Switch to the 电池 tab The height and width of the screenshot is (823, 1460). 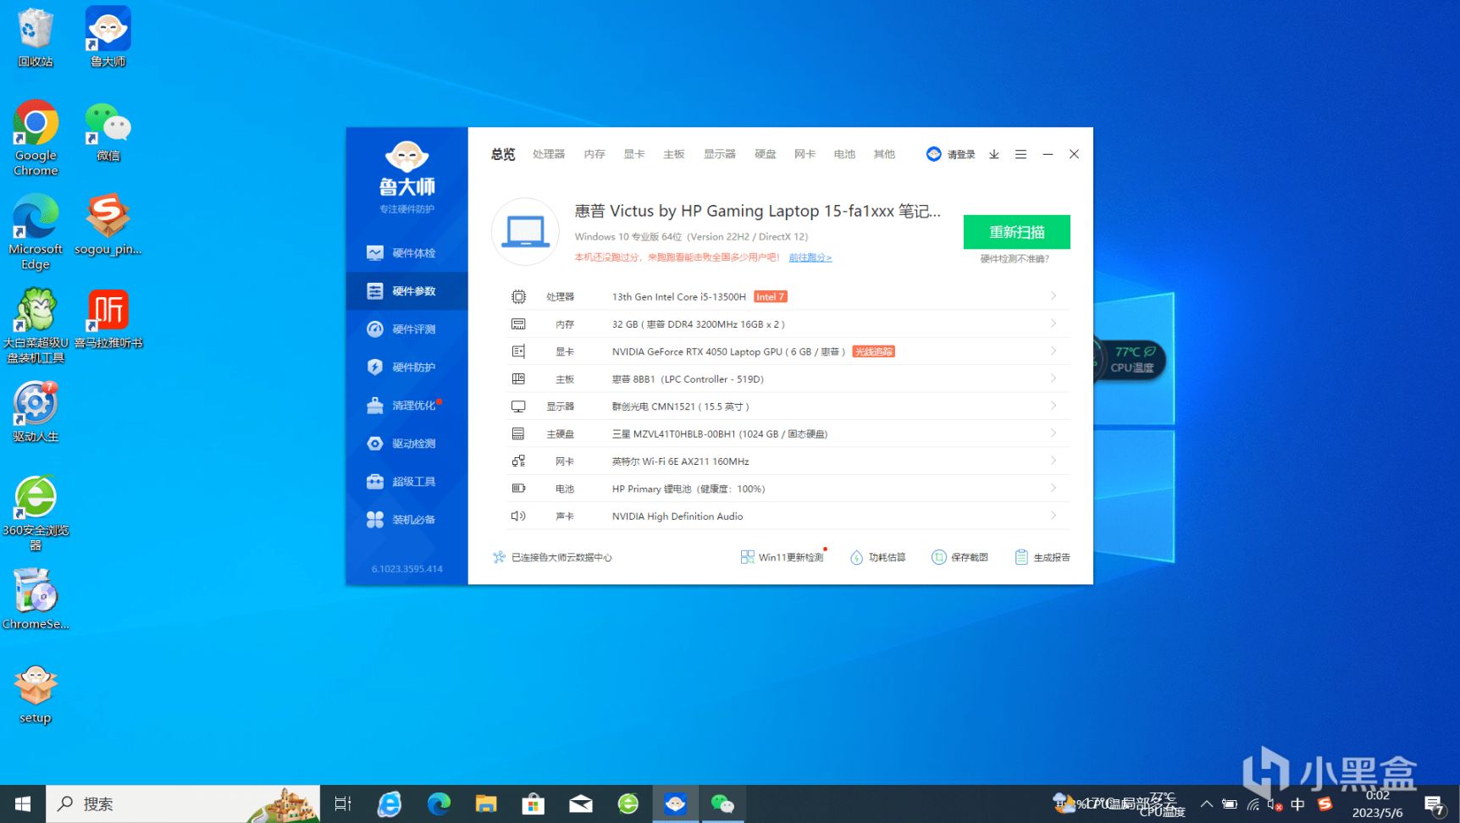[844, 154]
